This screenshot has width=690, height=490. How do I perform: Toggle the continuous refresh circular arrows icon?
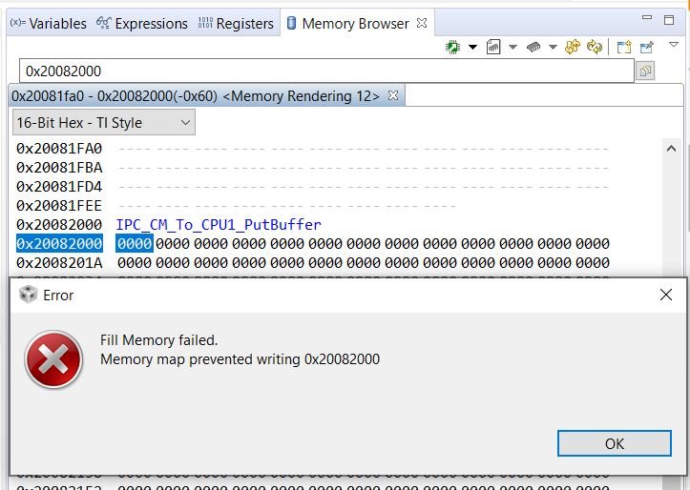(x=595, y=47)
